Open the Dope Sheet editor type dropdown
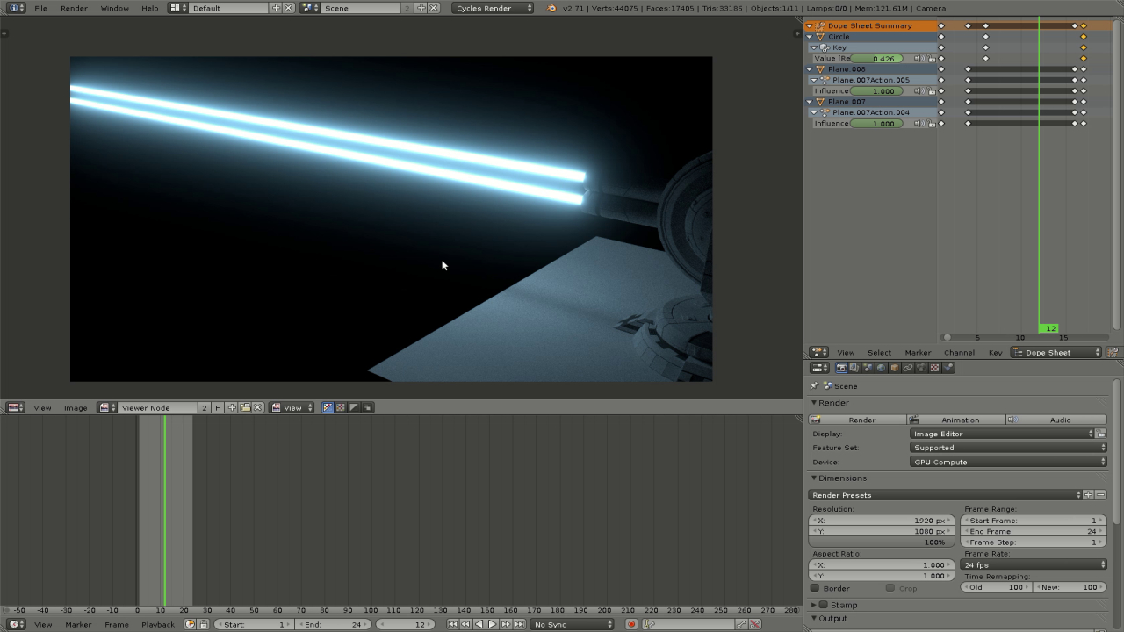This screenshot has height=632, width=1124. point(1054,352)
